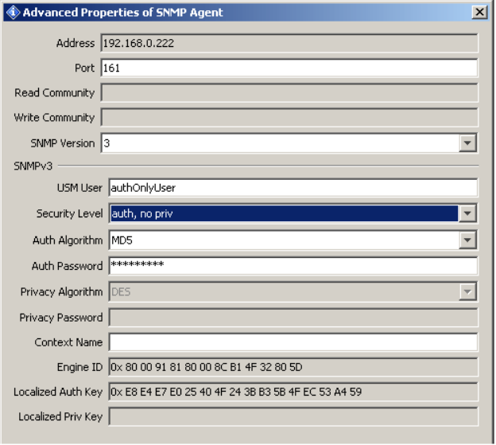Image resolution: width=496 pixels, height=445 pixels.
Task: Click the highlighted 'auth, no priv' value
Action: [x=282, y=213]
